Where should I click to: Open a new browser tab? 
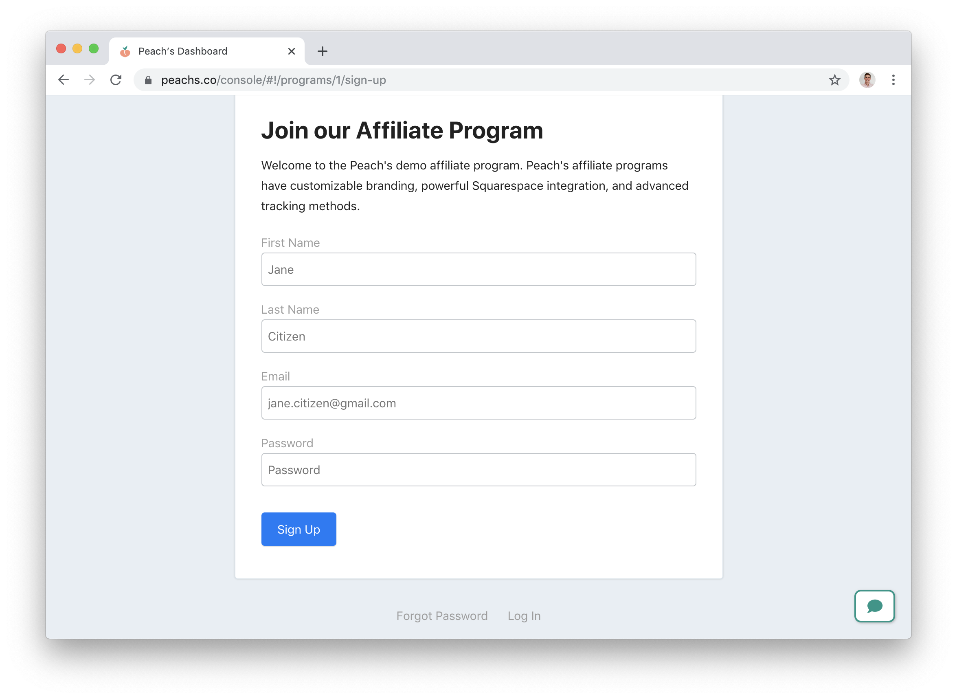pyautogui.click(x=322, y=52)
